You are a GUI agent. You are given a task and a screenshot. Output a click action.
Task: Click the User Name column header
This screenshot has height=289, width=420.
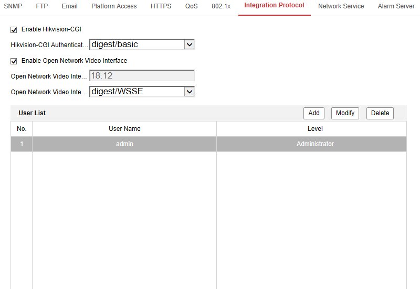[x=124, y=129]
